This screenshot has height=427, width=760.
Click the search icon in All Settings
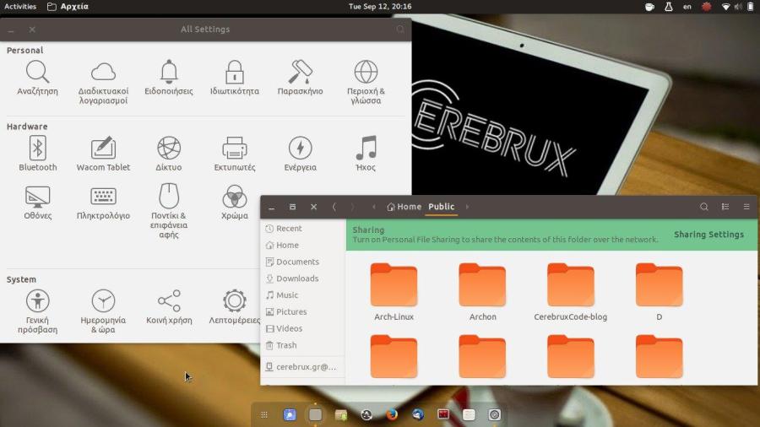pos(400,30)
